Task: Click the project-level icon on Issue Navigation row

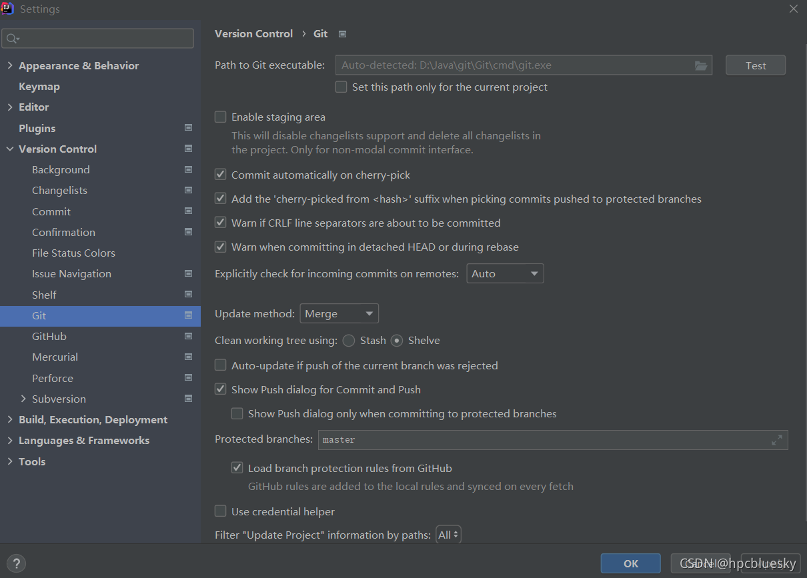Action: [188, 273]
